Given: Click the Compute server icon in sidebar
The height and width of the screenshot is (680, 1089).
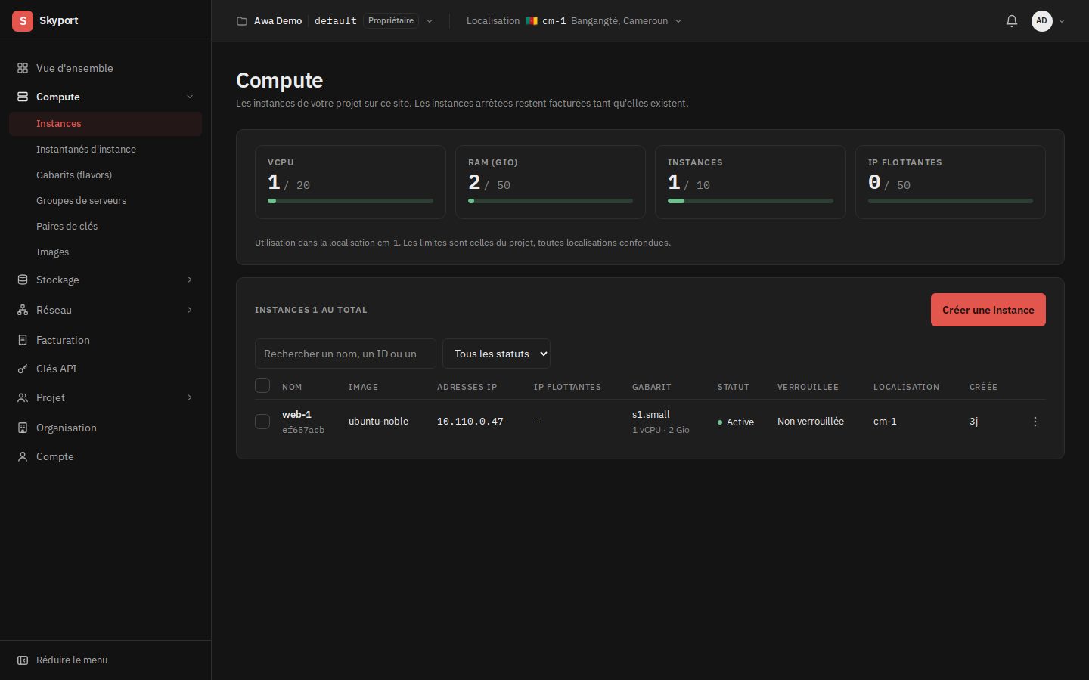Looking at the screenshot, I should (x=23, y=97).
